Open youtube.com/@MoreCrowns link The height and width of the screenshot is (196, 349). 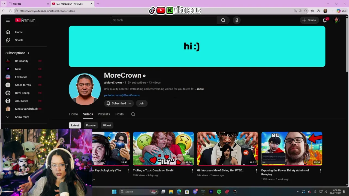click(122, 95)
